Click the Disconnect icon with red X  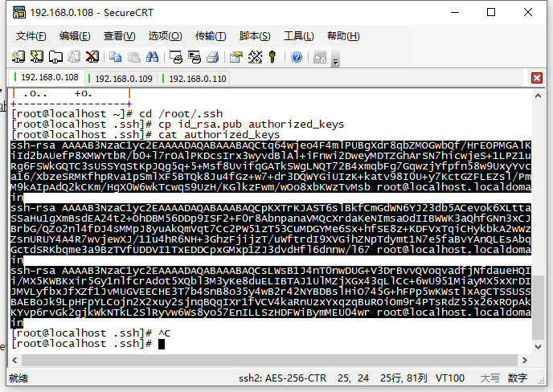(x=92, y=57)
